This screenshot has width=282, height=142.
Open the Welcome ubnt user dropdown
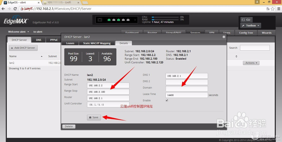coord(19,32)
